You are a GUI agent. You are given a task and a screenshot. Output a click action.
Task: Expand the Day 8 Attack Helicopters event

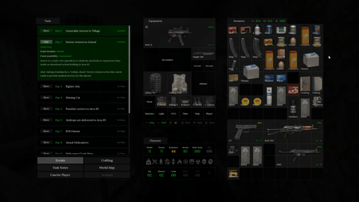coord(46,142)
